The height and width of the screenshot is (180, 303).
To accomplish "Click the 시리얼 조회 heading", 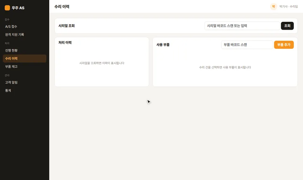I will tap(67, 26).
